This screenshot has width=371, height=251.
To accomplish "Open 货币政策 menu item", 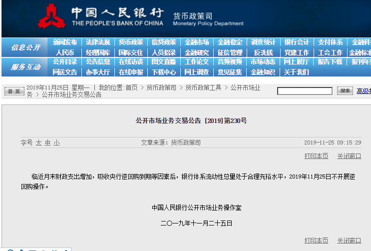I will (x=131, y=42).
